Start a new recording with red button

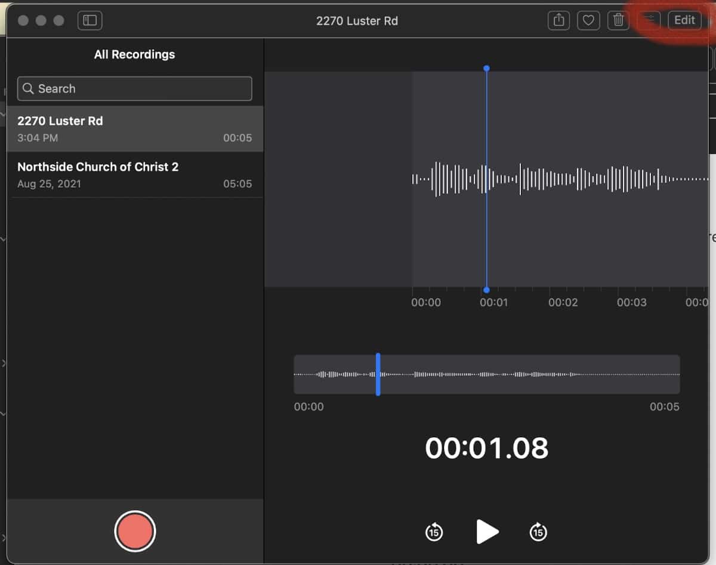click(x=135, y=531)
